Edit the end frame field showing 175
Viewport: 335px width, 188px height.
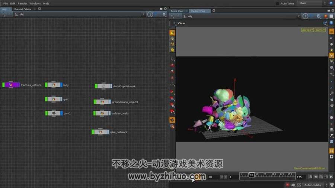(x=300, y=177)
